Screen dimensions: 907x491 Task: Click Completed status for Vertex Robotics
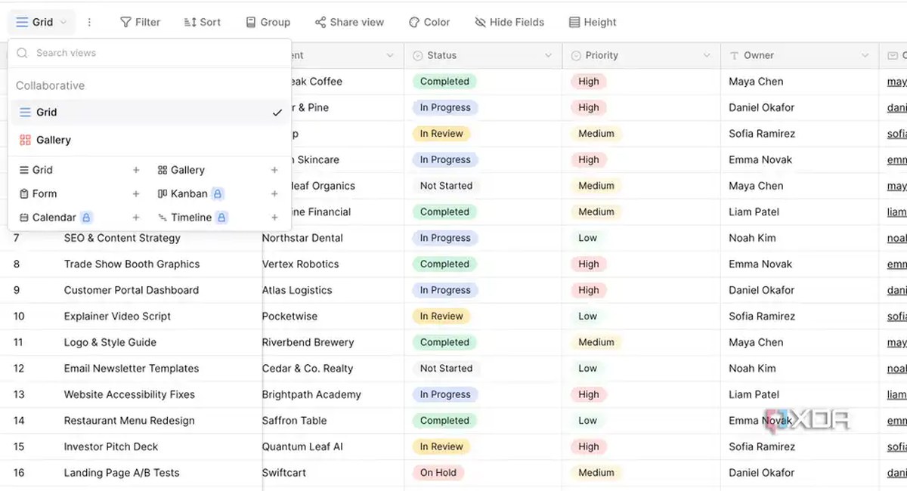pos(444,264)
